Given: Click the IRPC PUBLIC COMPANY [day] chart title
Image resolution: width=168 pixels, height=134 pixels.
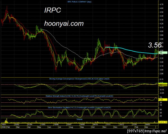Looking at the screenshot, I should (x=80, y=2).
